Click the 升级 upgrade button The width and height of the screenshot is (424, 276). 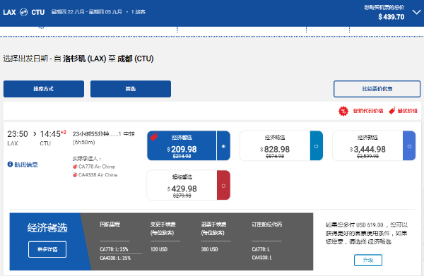pos(368,260)
